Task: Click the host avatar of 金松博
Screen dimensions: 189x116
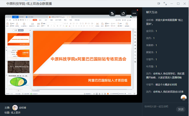Action: point(15,108)
